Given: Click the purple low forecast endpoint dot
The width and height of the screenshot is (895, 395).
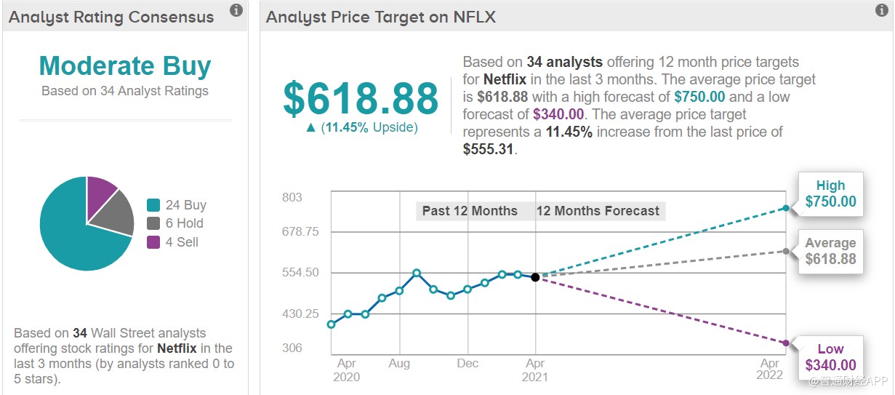Looking at the screenshot, I should click(786, 343).
